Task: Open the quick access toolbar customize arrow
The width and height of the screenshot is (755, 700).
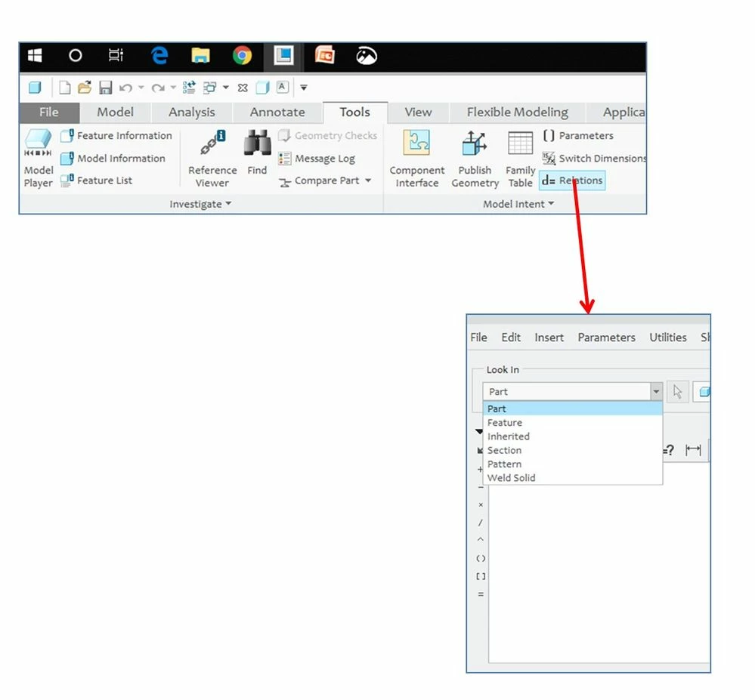Action: pos(303,88)
